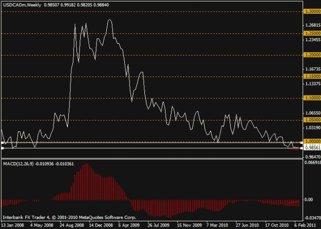
Task: Click the 1.10000 price level label
Action: coord(312,98)
